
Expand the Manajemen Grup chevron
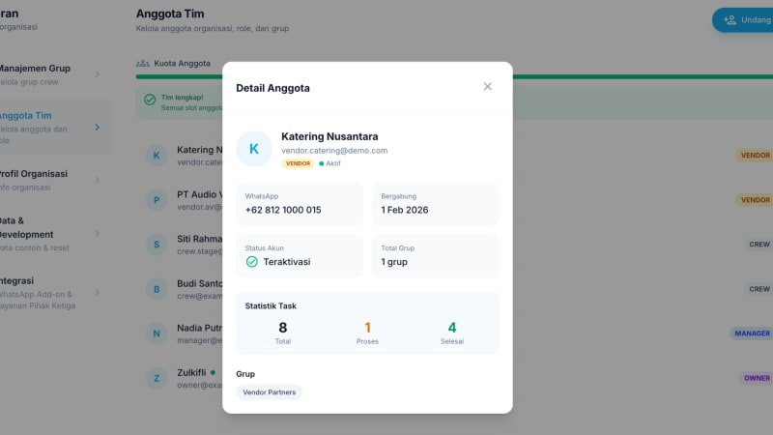pos(98,74)
